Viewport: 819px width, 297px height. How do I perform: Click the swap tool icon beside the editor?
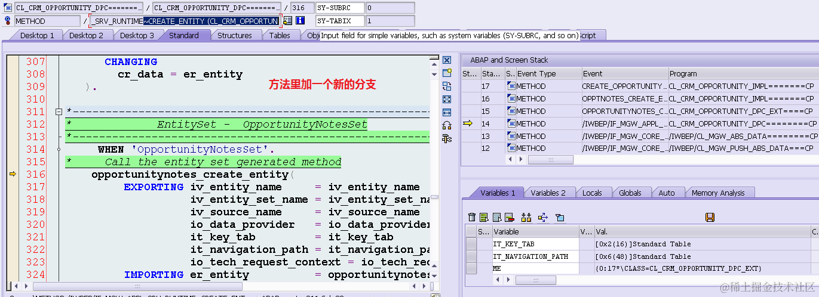(446, 86)
